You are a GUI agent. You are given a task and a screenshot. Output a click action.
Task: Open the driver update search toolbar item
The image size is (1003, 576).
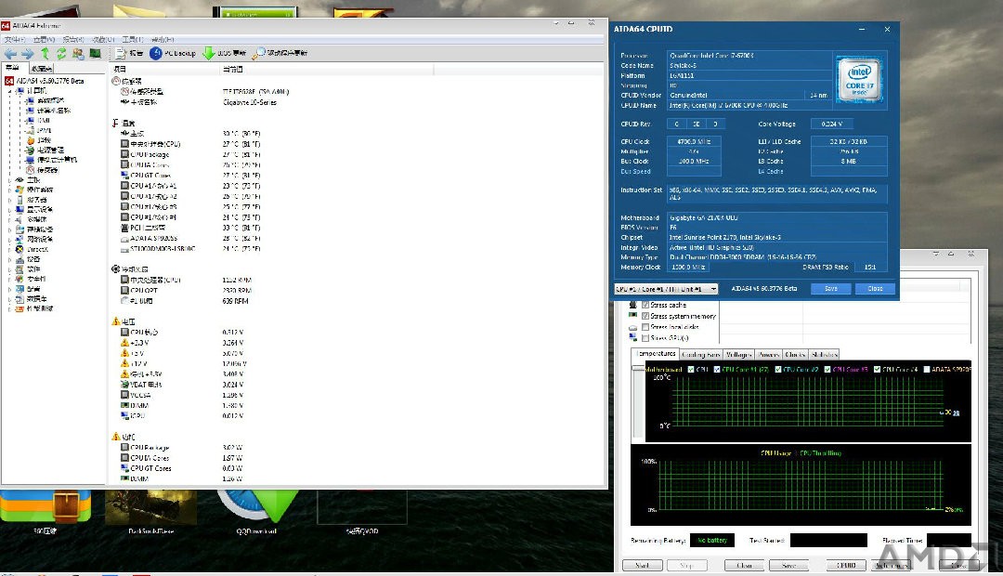click(280, 53)
